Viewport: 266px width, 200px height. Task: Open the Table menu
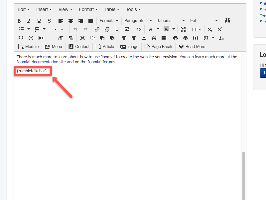pos(111,9)
